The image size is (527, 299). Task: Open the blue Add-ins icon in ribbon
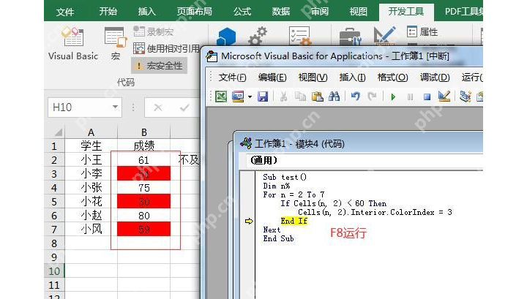pos(226,37)
